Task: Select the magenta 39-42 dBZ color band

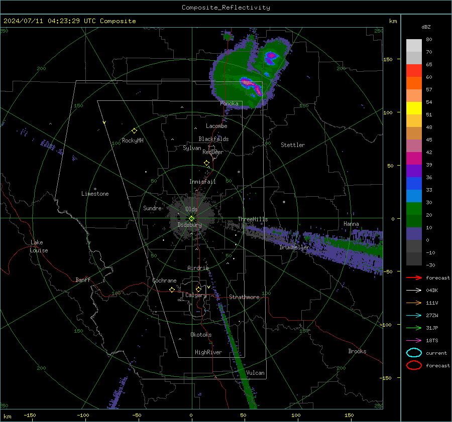Action: click(414, 159)
